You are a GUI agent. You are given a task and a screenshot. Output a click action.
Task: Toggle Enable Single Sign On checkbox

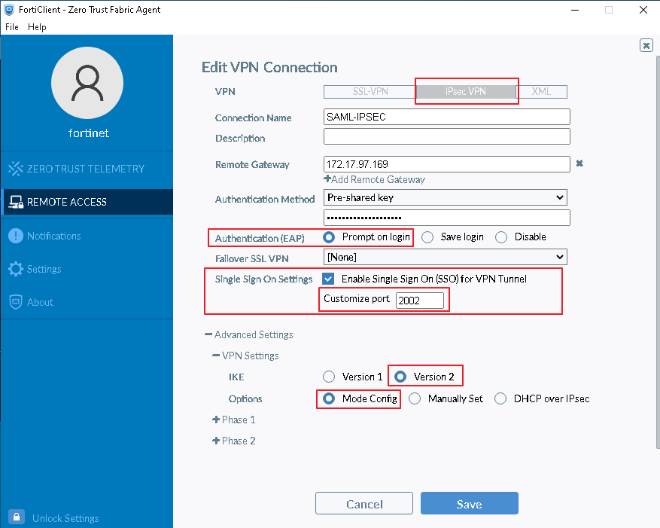coord(328,279)
